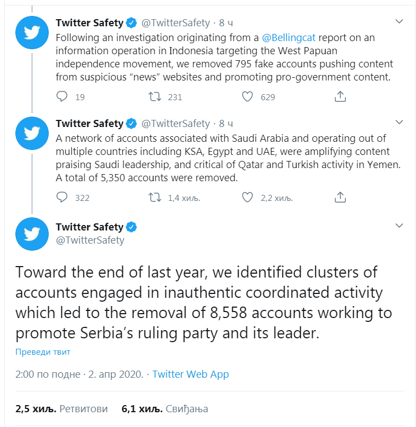The height and width of the screenshot is (427, 416).
Task: Retweet the Saudi Arabia accounts tweet
Action: [x=155, y=198]
